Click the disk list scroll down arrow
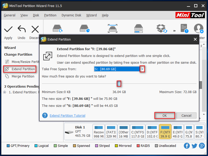This screenshot has height=156, width=208. point(204,114)
